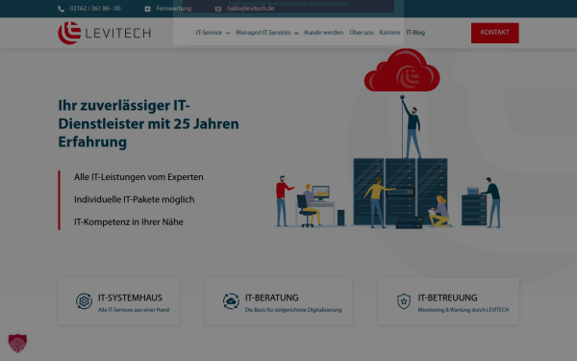Click the IT-BETREUUNG shield star icon
Viewport: 577px width, 361px height.
pos(404,301)
